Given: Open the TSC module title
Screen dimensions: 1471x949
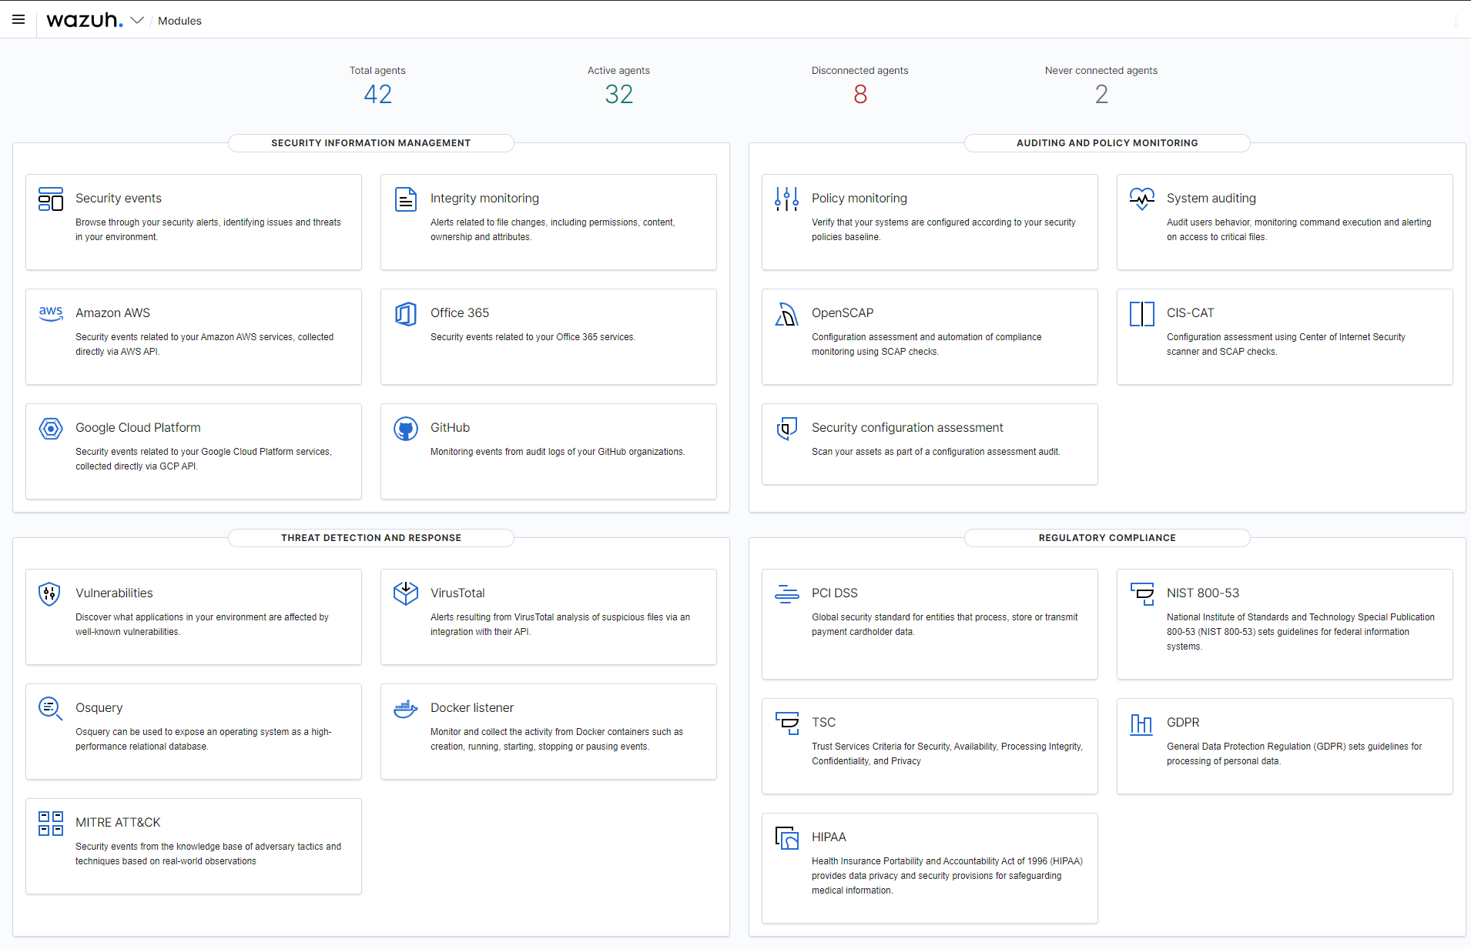Looking at the screenshot, I should coord(823,723).
